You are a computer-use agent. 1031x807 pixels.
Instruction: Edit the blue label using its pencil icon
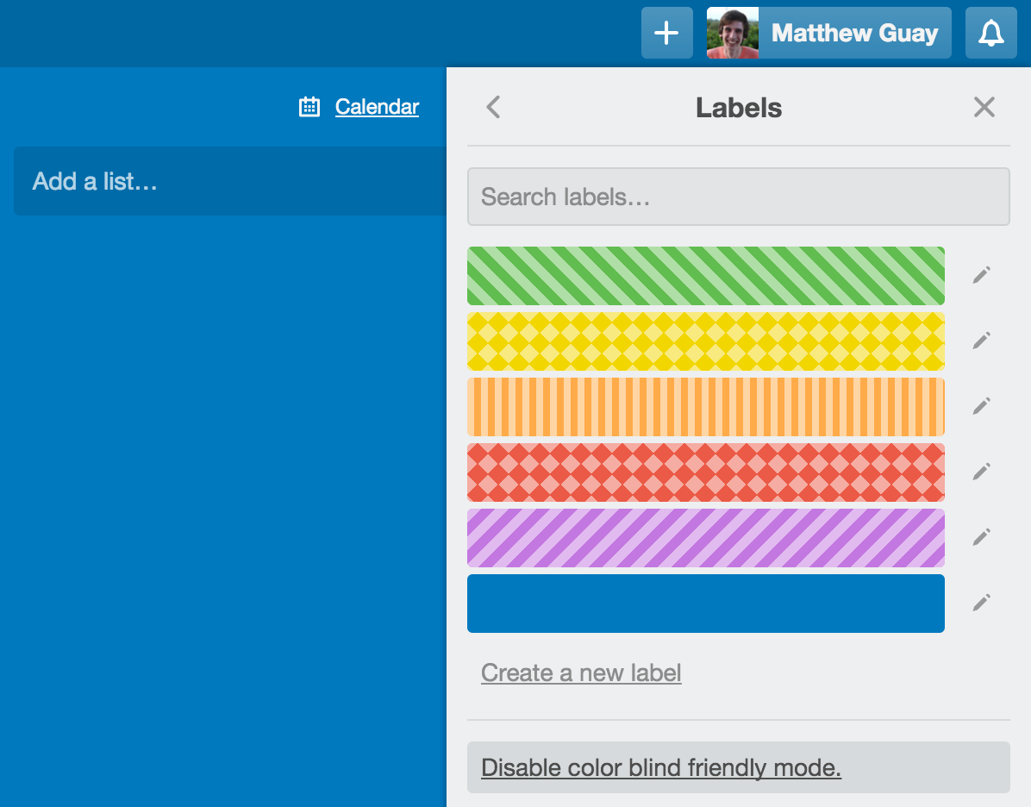[981, 603]
